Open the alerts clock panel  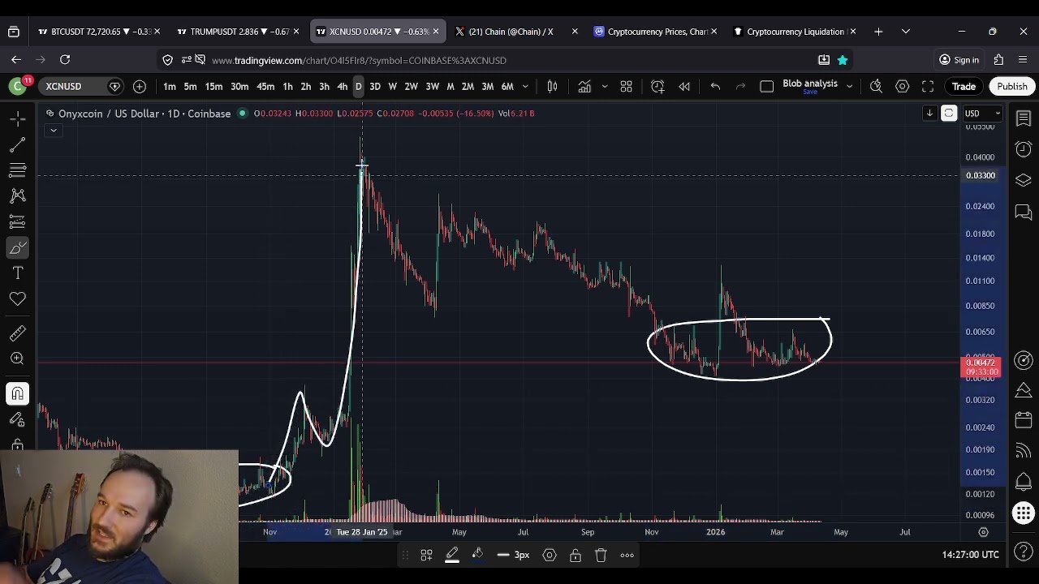click(x=1024, y=149)
